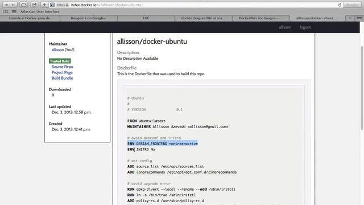The height and width of the screenshot is (205, 364).
Task: Add bookmark with the plus toolbar button
Action: point(44,5)
